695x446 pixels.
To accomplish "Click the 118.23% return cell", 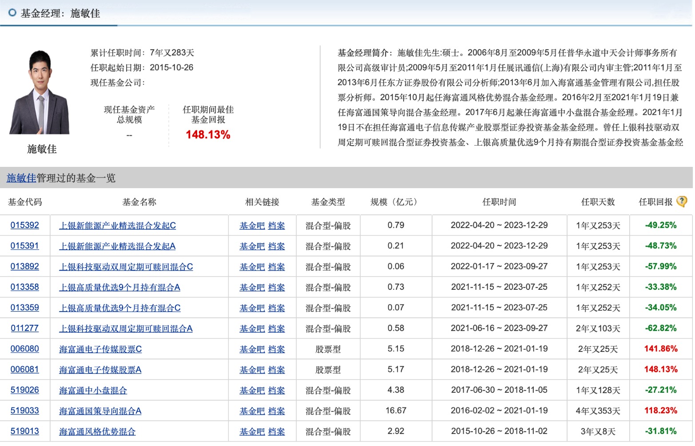I will coord(661,410).
